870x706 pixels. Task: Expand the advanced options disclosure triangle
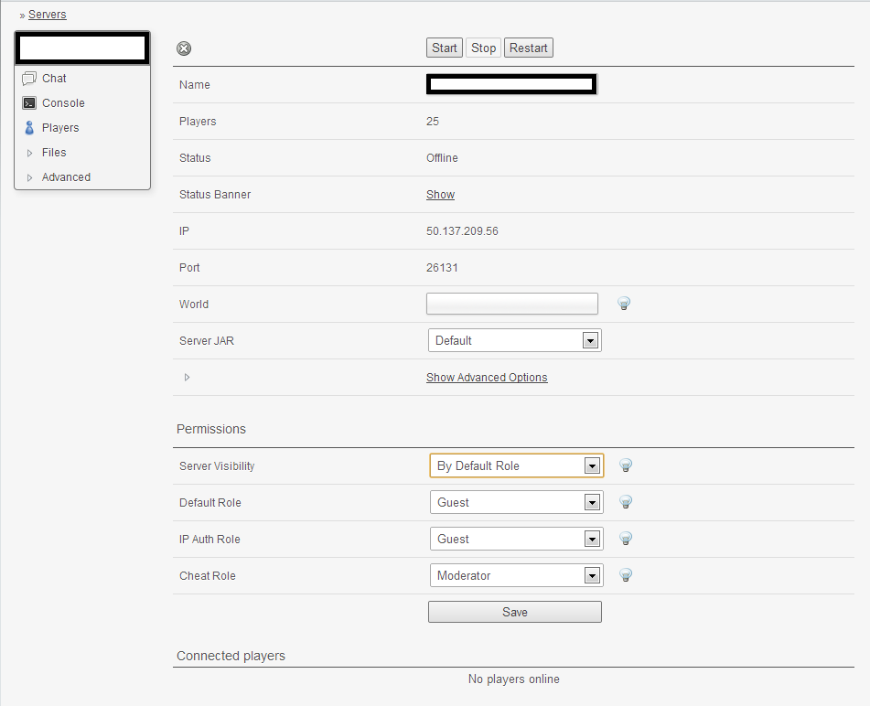pos(187,377)
